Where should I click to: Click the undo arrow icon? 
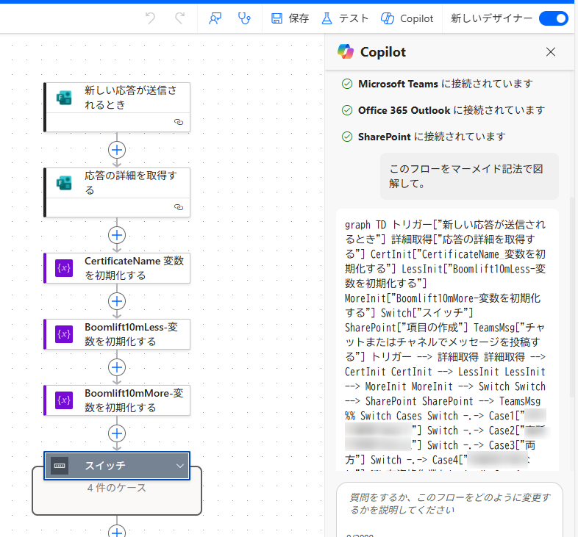tap(150, 18)
